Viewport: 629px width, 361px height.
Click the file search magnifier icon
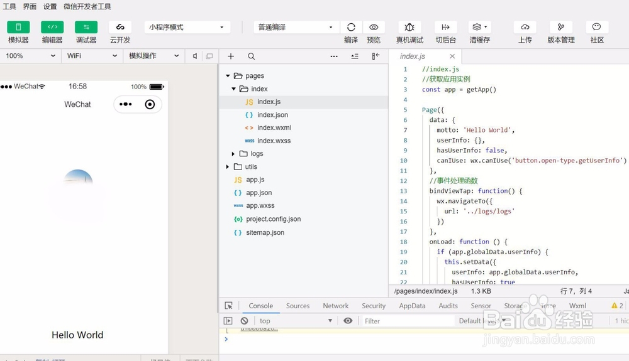point(251,57)
